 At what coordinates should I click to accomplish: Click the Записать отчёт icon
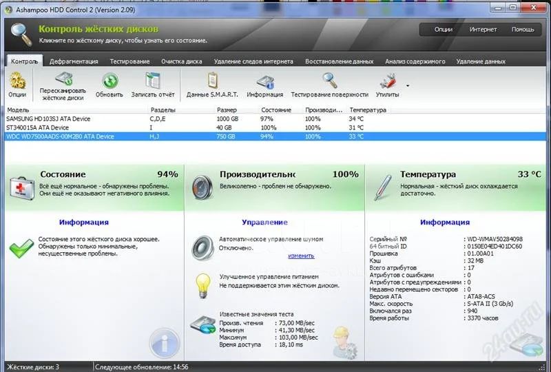point(153,81)
